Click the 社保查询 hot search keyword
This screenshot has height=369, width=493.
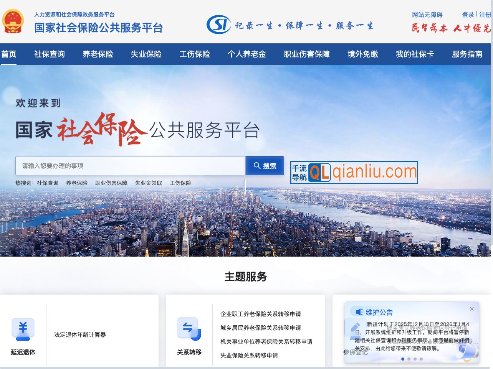[x=47, y=183]
